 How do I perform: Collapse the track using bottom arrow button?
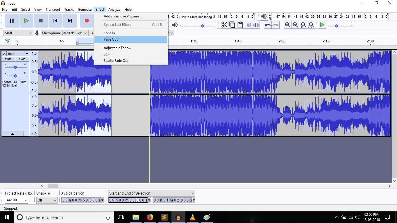(x=12, y=134)
